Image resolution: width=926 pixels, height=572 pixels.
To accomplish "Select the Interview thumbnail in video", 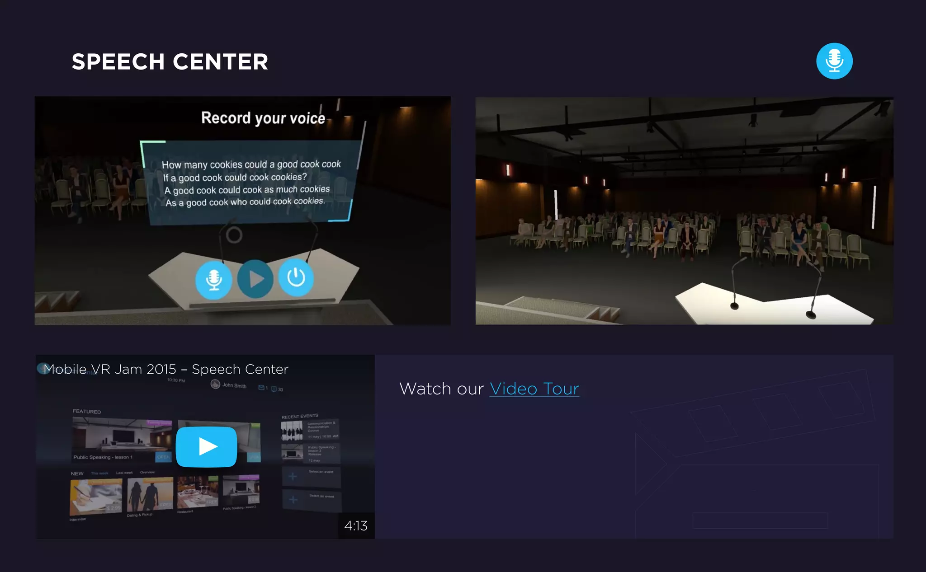I will click(x=96, y=497).
